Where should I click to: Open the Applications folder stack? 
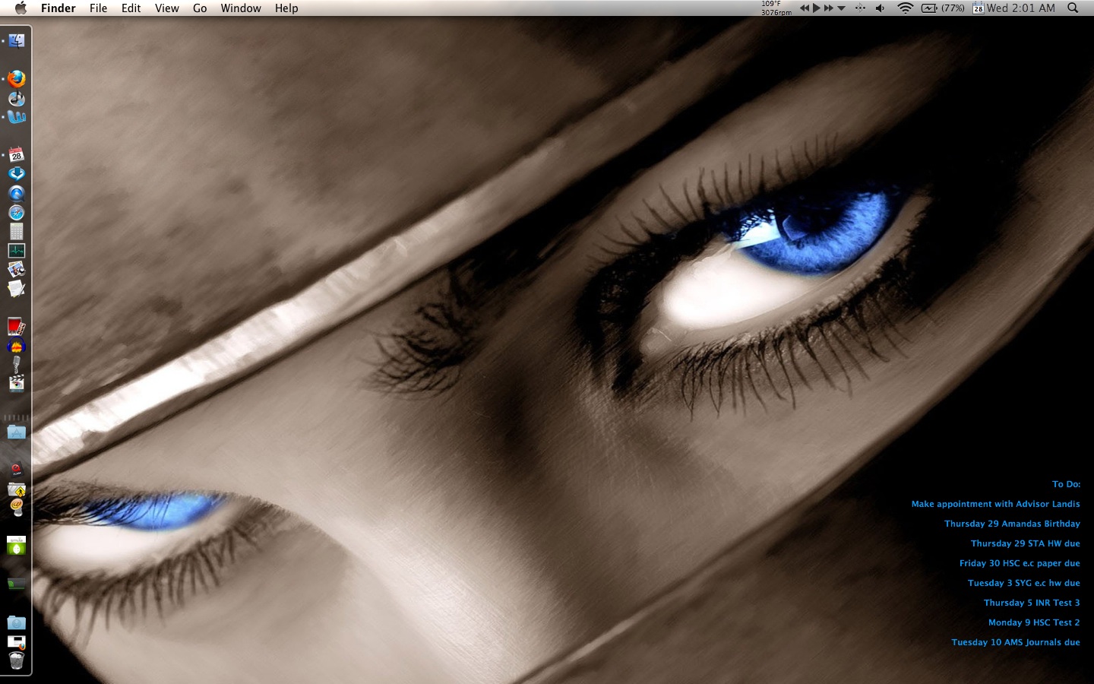(16, 432)
